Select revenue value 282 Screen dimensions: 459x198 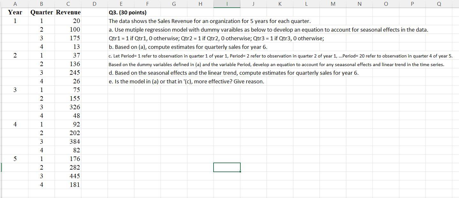tap(68, 167)
